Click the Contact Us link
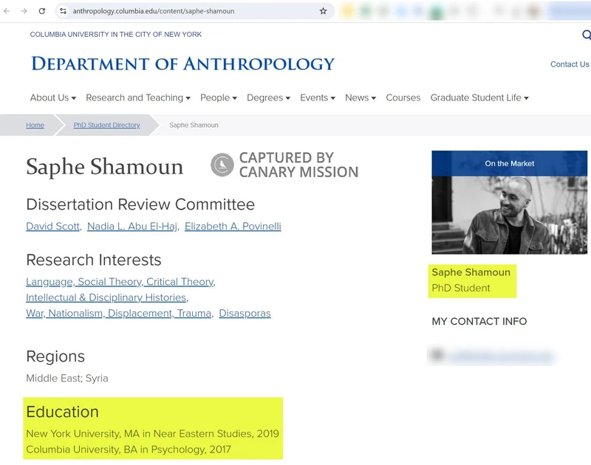 tap(570, 64)
